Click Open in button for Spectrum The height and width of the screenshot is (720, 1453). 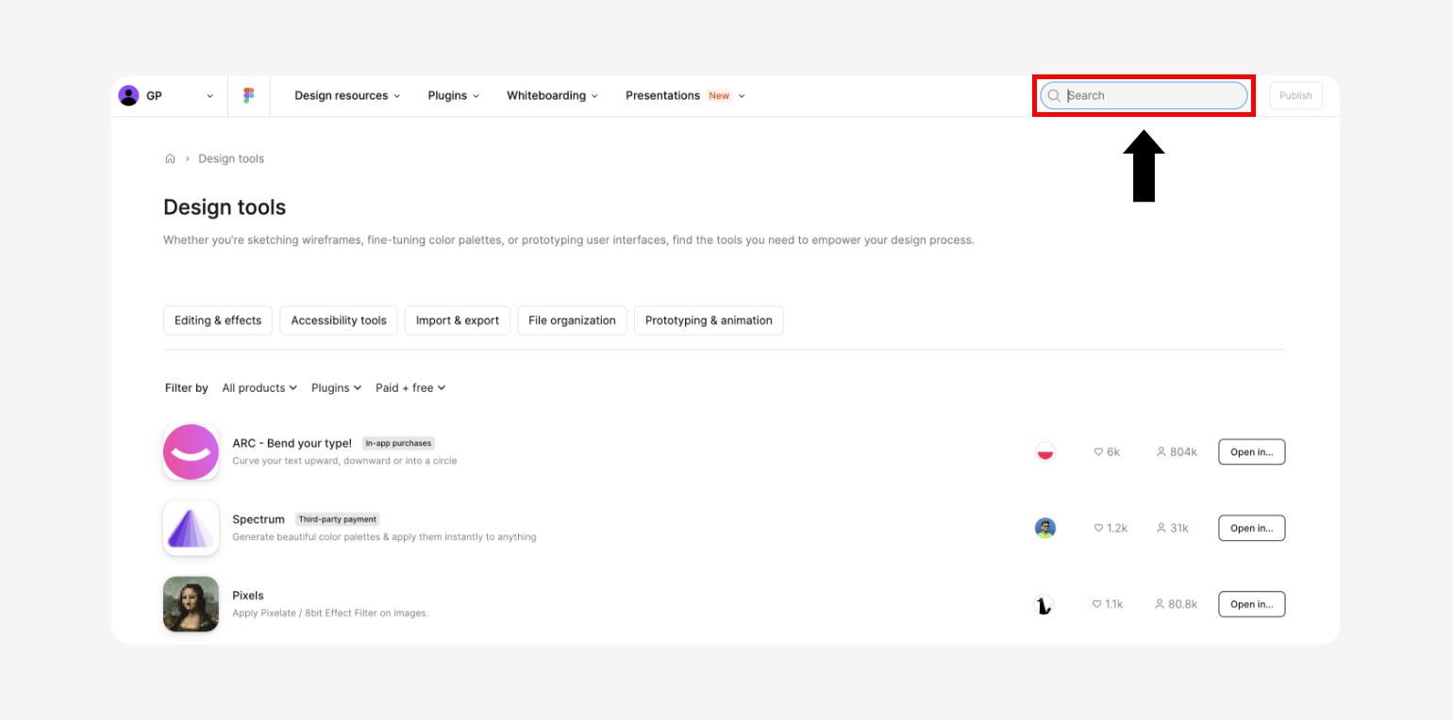click(x=1251, y=529)
